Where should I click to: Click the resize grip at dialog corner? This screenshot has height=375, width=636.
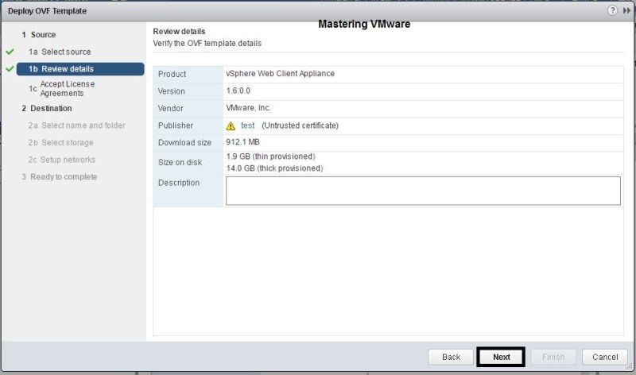(629, 366)
